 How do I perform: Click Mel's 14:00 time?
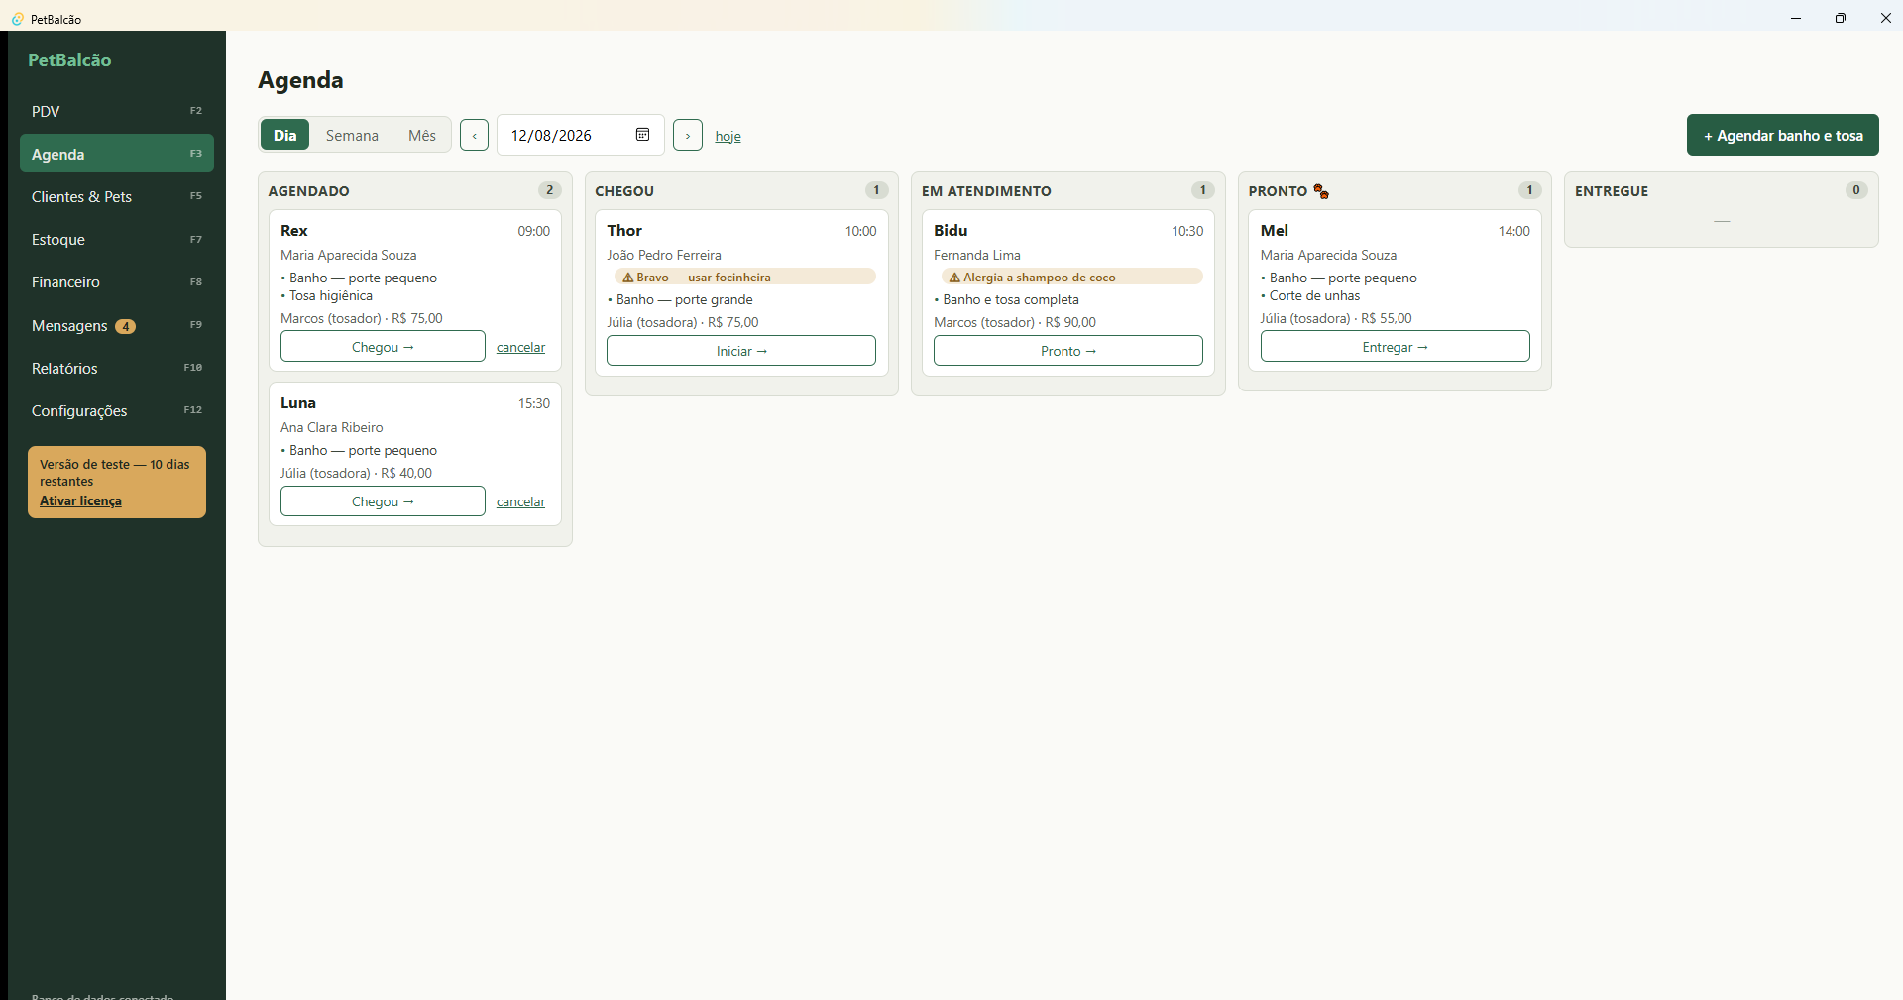tap(1514, 231)
